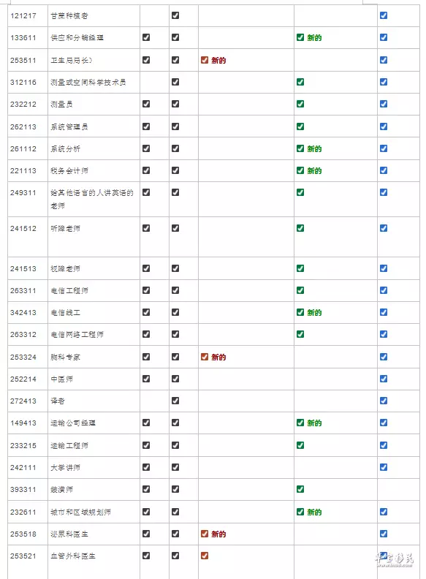
Task: Toggle the green checkbox for 听障老师
Action: 300,228
